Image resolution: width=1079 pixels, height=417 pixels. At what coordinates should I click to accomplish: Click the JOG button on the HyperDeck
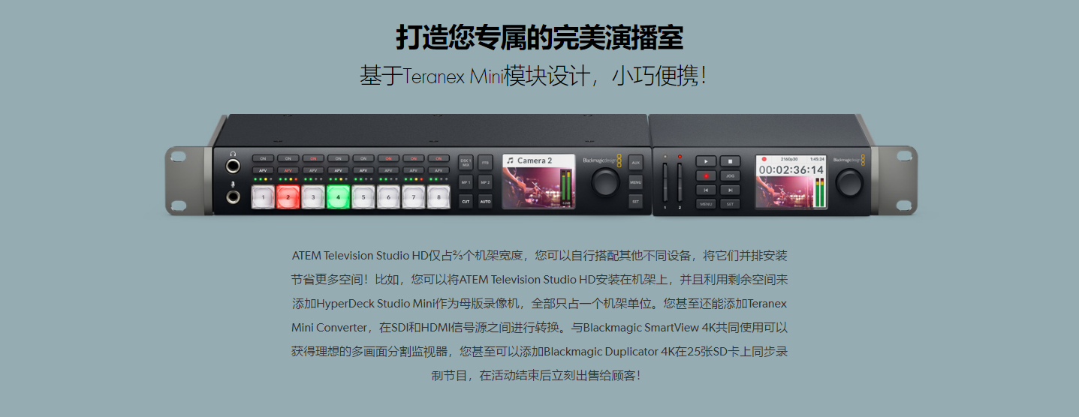pos(731,175)
